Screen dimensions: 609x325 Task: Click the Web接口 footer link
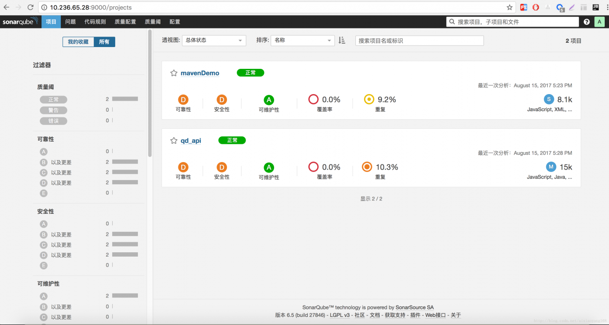(435, 315)
